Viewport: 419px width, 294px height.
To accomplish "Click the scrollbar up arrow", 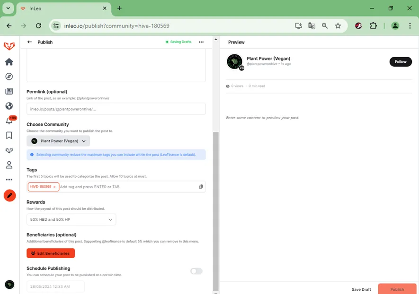I will pos(215,40).
